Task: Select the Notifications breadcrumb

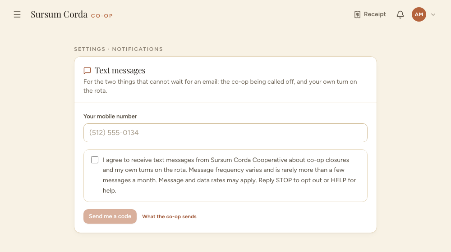Action: click(138, 49)
